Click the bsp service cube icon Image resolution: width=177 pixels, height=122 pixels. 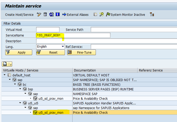tap(25, 89)
